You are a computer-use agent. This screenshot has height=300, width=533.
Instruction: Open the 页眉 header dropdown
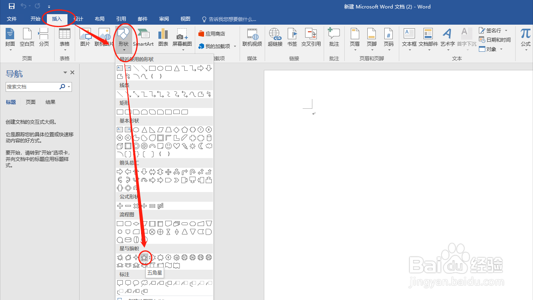[x=355, y=40]
